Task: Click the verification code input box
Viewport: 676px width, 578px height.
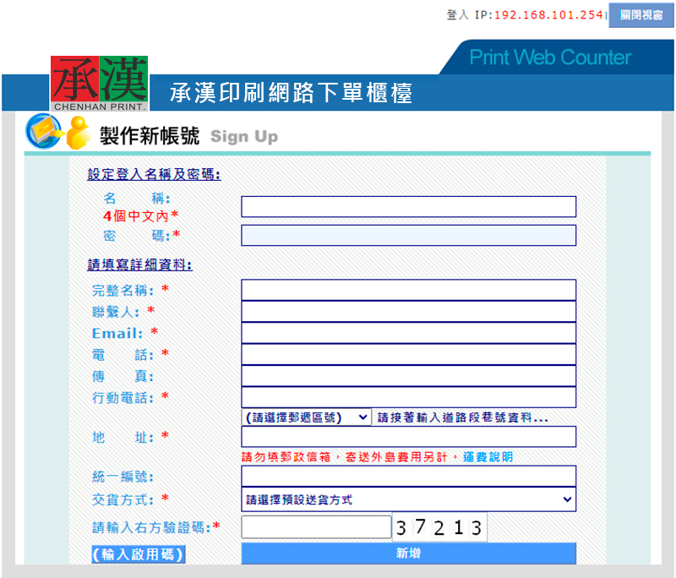Action: pos(316,527)
